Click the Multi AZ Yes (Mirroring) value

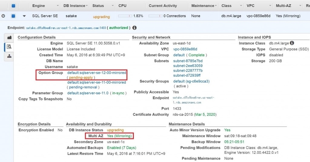coord(119,136)
